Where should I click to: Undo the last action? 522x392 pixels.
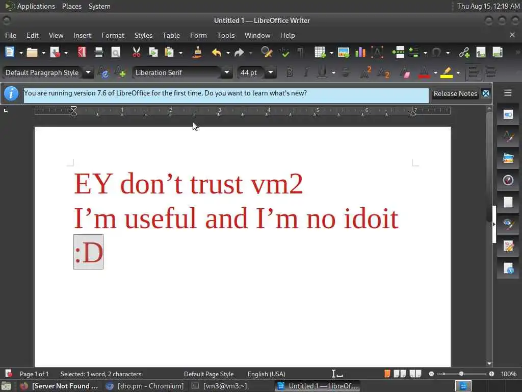(x=217, y=53)
